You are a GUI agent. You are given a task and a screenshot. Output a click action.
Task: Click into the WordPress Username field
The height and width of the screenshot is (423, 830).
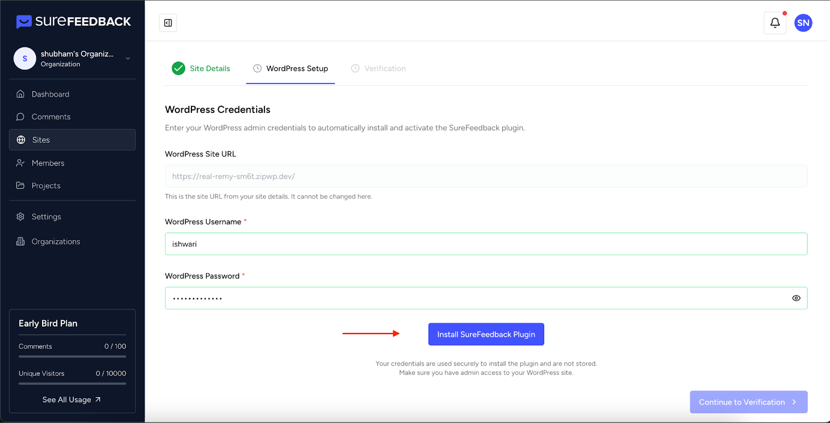pos(486,244)
